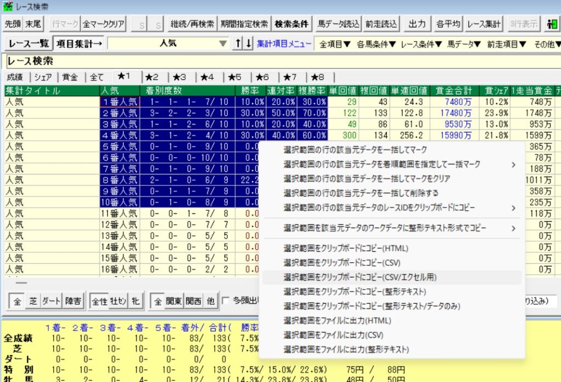Expand レースIDをクリップボードにコピー submenu

392,207
